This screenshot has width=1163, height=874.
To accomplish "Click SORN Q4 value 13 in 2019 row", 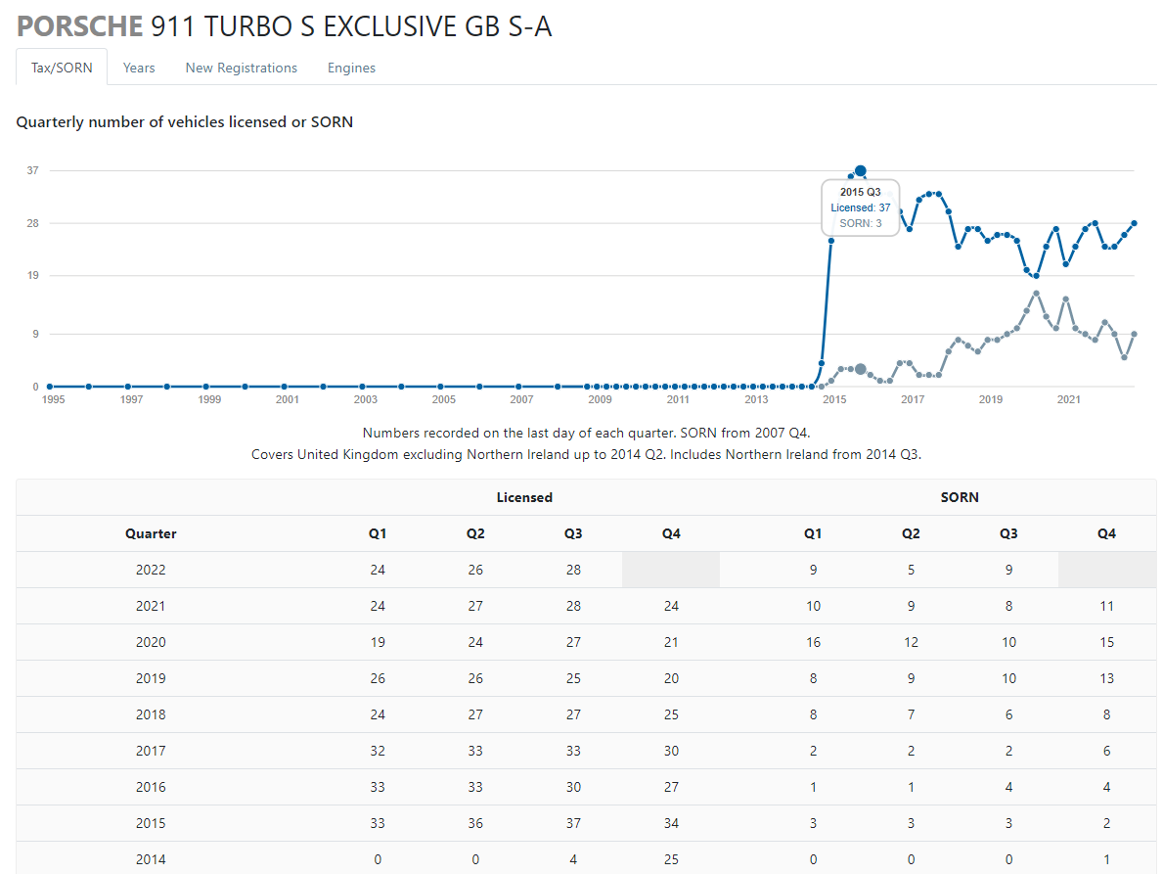I will pyautogui.click(x=1106, y=678).
